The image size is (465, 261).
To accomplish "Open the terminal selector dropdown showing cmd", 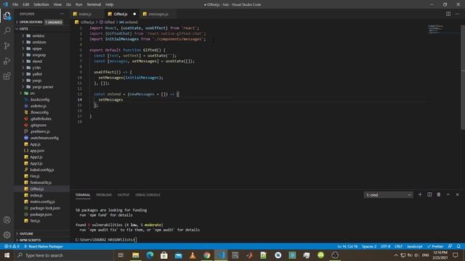I will pos(388,195).
